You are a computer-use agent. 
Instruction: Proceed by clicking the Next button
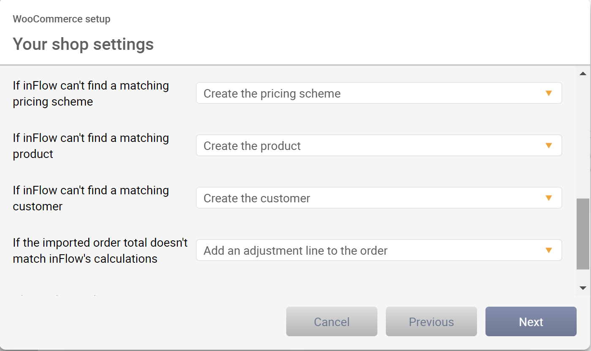click(x=531, y=321)
